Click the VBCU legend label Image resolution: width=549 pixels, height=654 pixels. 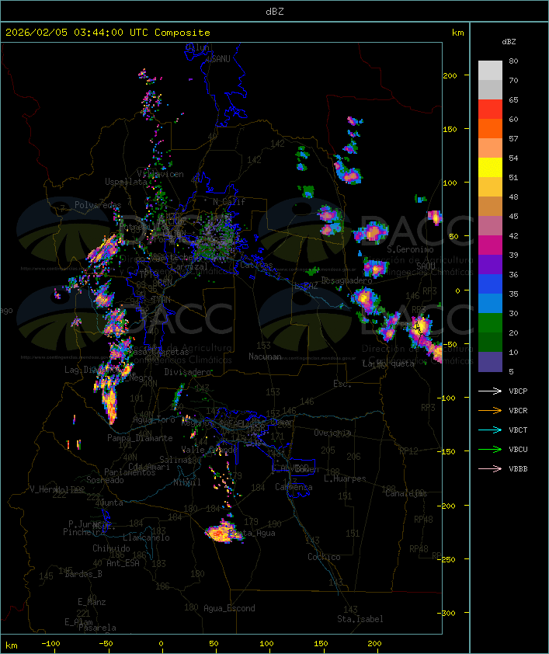tap(518, 449)
